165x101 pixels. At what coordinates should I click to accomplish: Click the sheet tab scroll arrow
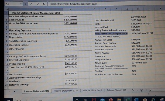point(14,92)
